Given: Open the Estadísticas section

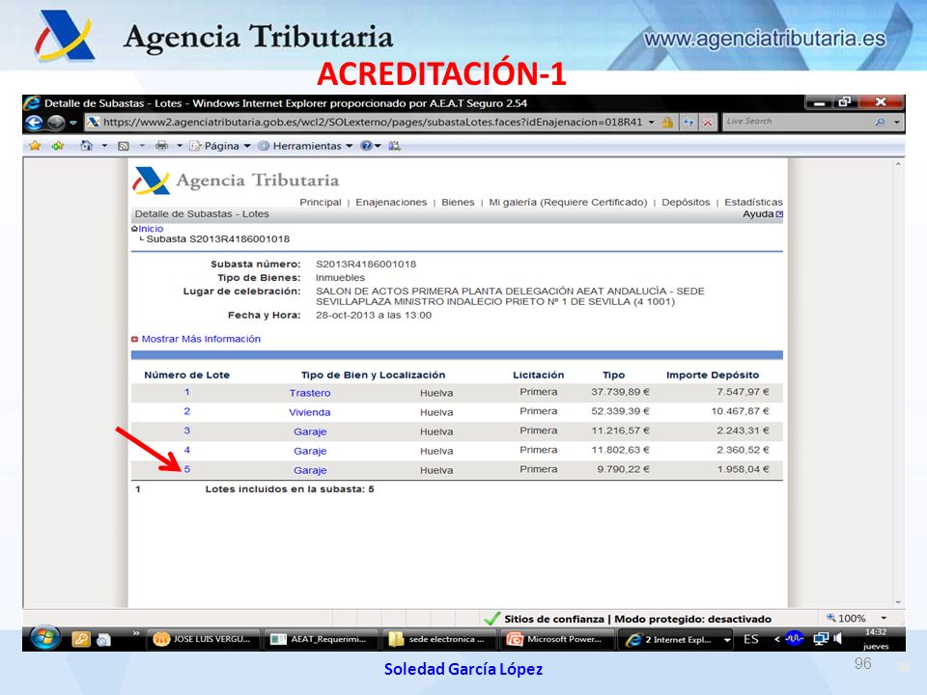Looking at the screenshot, I should coord(753,202).
